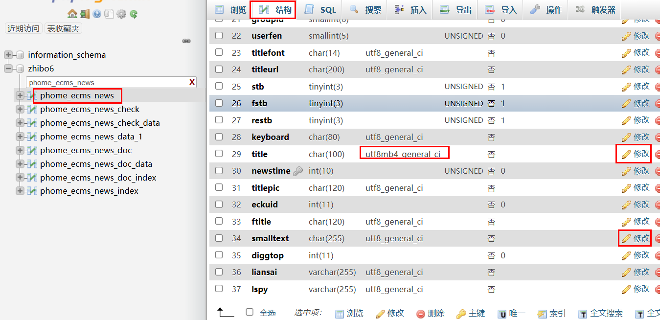The image size is (660, 320).
Task: Open phpMyAdmin help question mark icon
Action: coord(97,14)
